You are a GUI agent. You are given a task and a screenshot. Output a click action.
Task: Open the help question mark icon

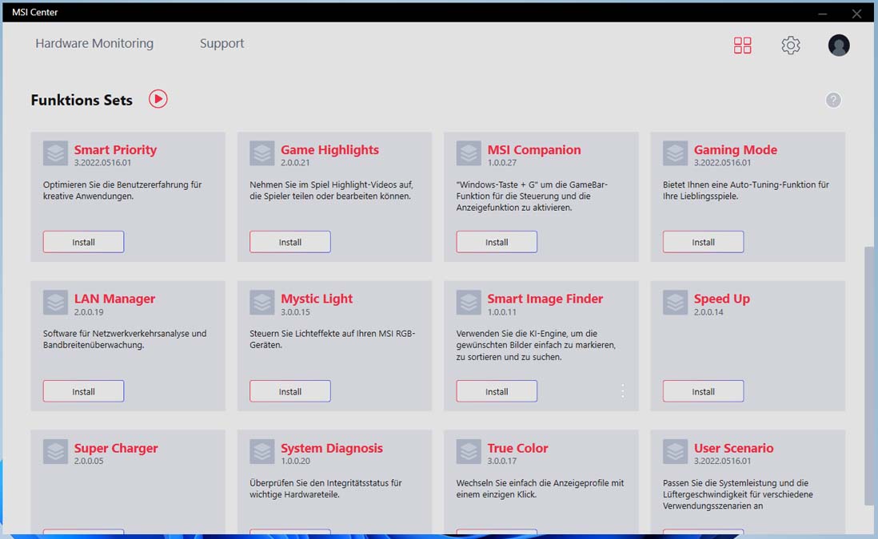click(833, 100)
